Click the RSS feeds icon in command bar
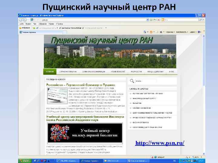 coord(151,32)
